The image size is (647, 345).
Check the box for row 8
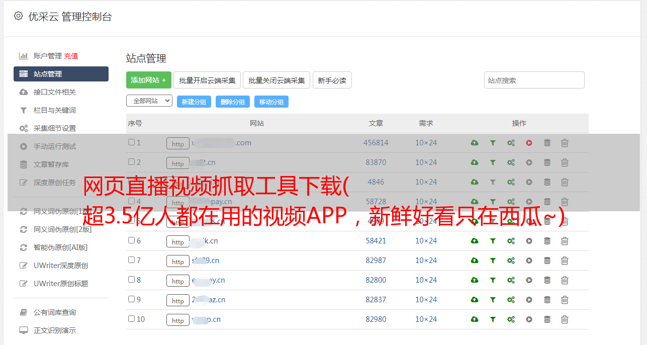[x=131, y=280]
